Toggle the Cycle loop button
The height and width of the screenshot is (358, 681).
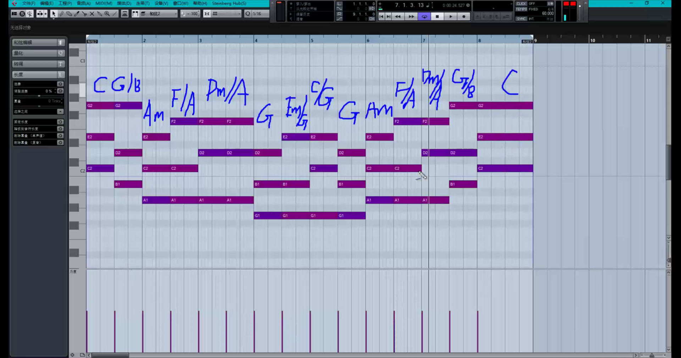click(x=424, y=16)
